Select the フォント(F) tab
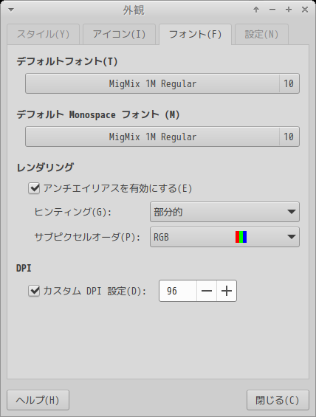Screen dimensions: 316x417 195,34
